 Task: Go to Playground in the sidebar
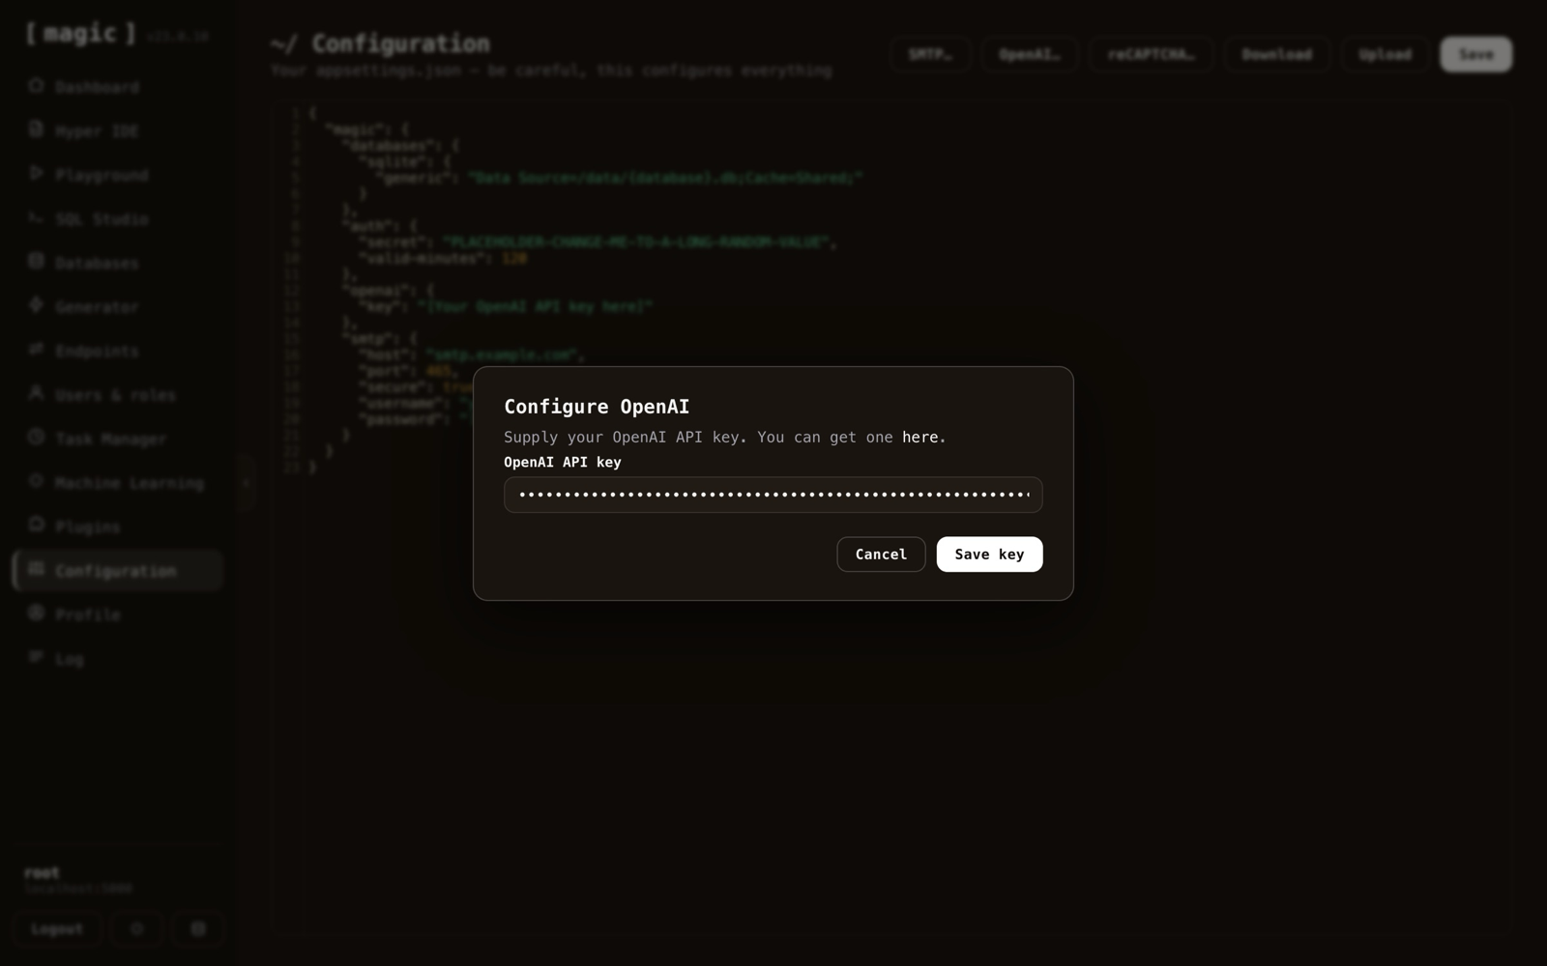click(x=118, y=175)
